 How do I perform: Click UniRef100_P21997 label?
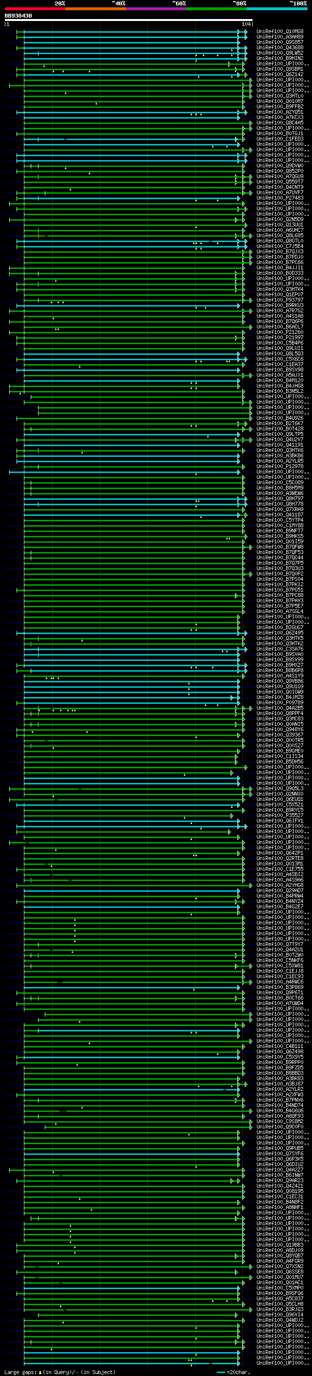pyautogui.click(x=280, y=338)
